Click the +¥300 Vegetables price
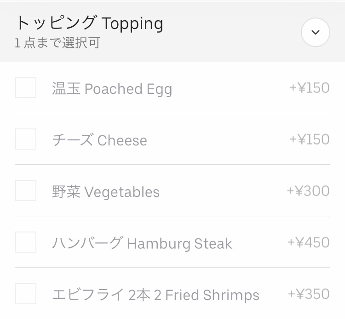The height and width of the screenshot is (319, 345). tap(308, 191)
